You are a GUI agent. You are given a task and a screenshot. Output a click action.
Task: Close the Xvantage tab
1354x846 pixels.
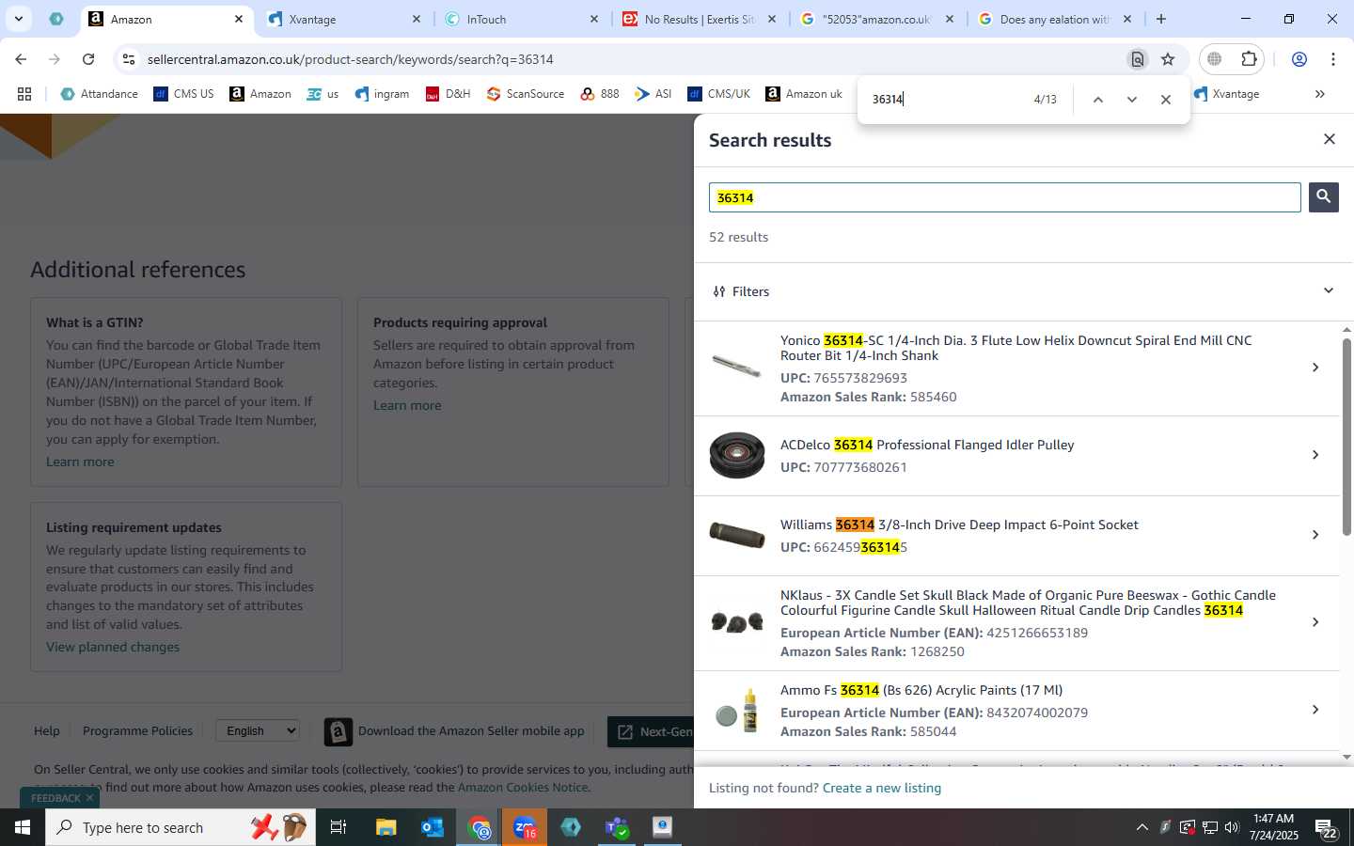point(417,19)
